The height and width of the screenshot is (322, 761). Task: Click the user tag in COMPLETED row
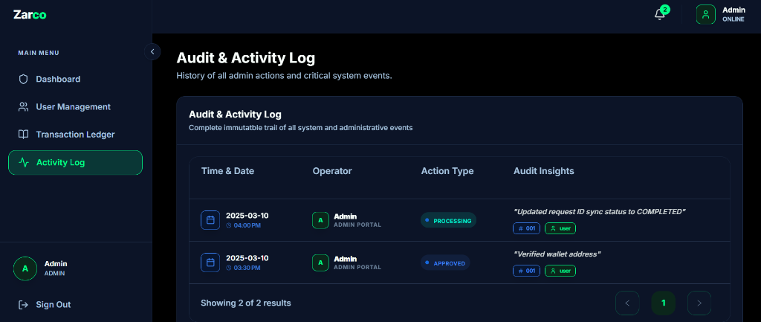point(560,228)
